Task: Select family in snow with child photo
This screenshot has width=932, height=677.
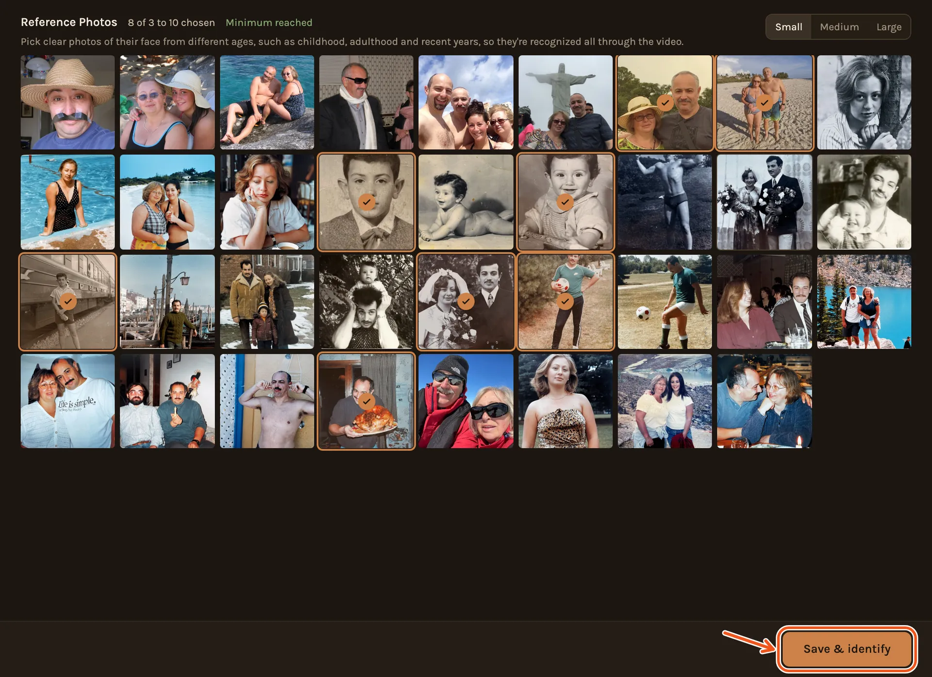Action: pyautogui.click(x=267, y=302)
